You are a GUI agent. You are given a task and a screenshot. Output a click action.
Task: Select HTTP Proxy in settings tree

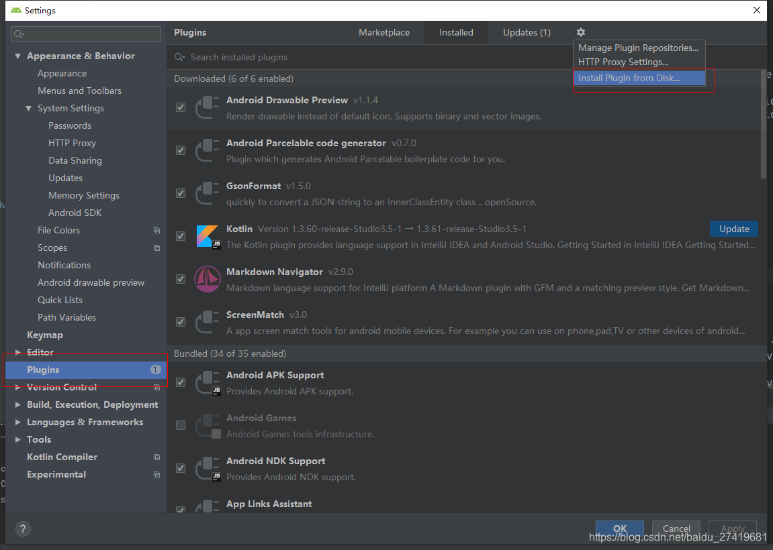click(72, 144)
